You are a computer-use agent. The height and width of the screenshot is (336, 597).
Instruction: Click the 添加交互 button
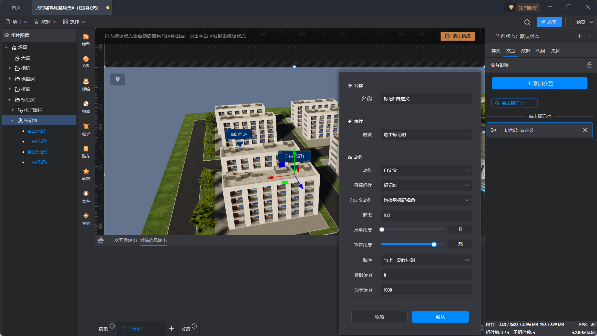coord(539,83)
